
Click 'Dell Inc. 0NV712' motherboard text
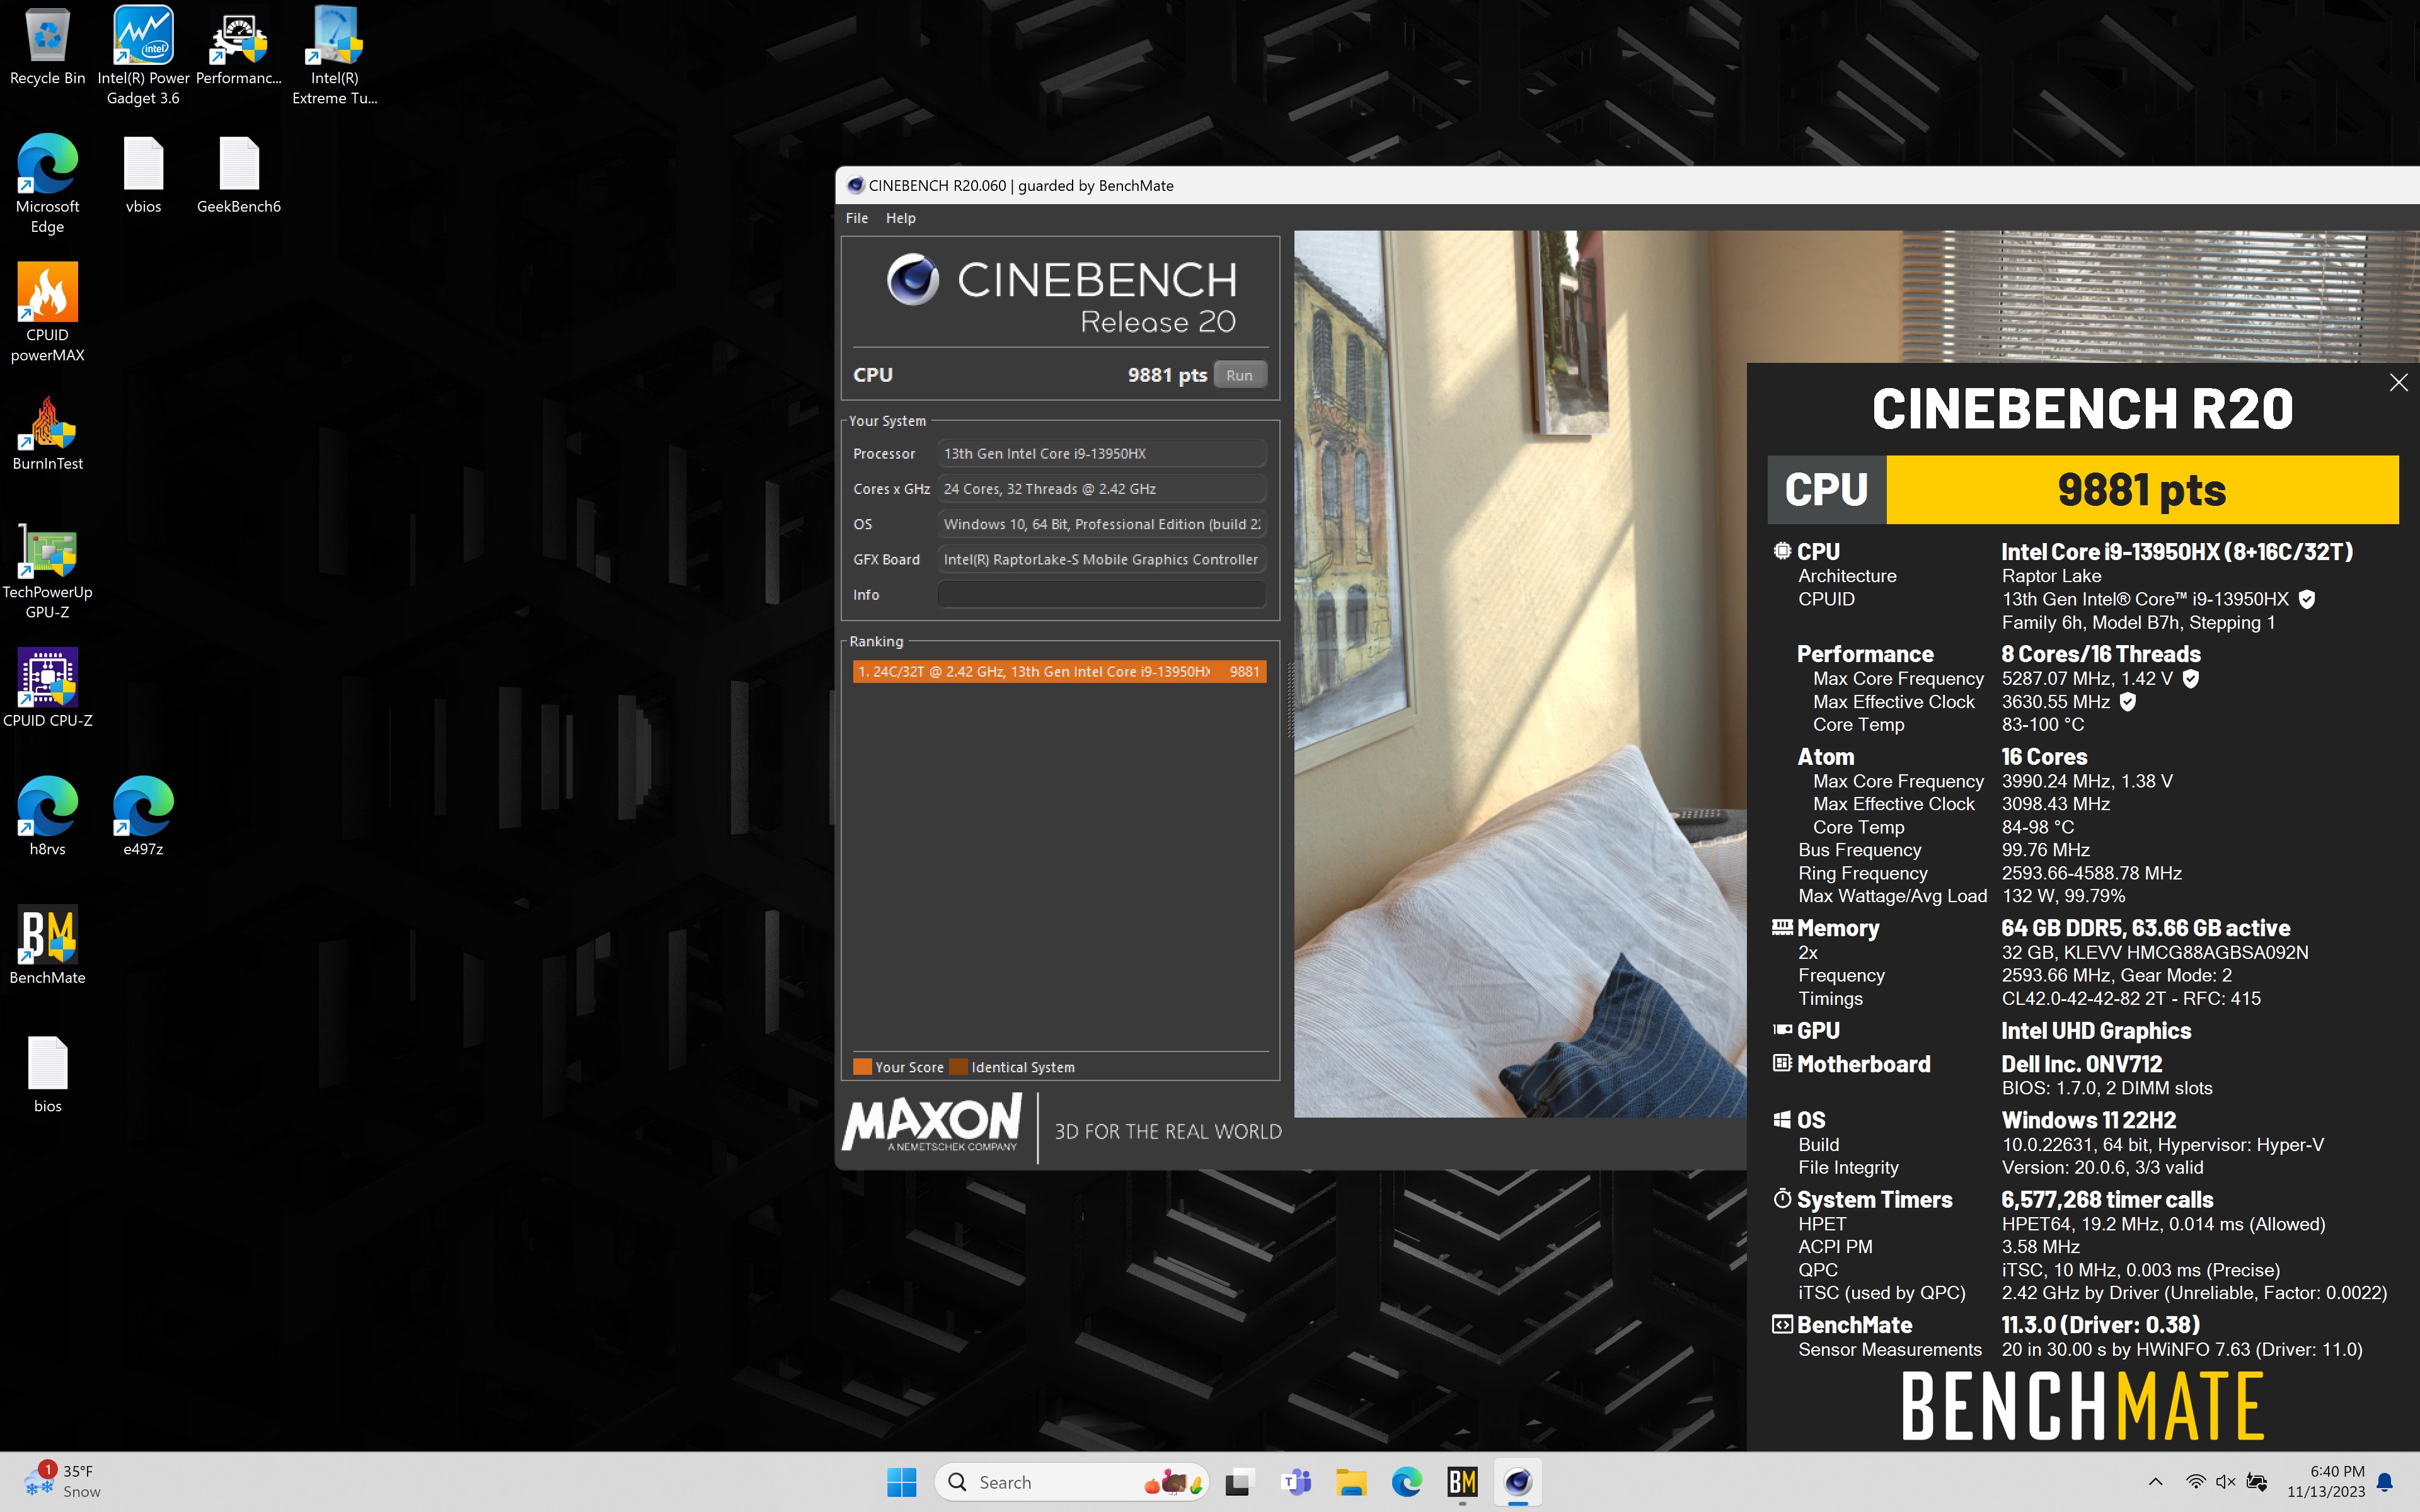(x=2081, y=1064)
